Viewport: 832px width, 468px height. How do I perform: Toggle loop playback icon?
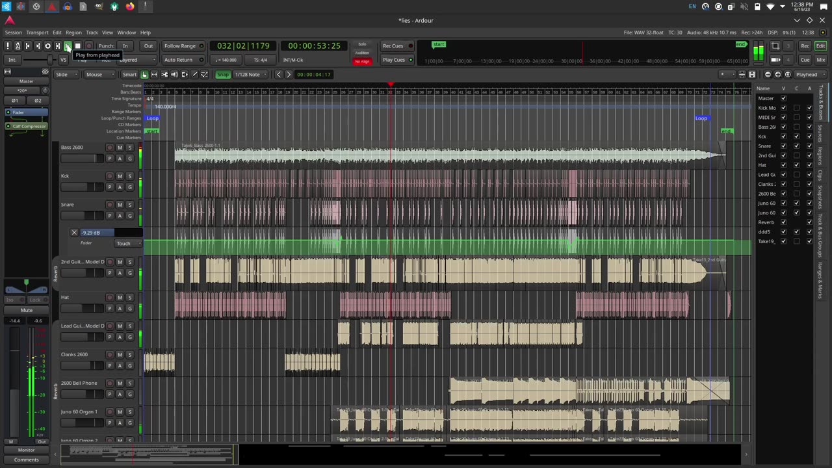pos(47,46)
